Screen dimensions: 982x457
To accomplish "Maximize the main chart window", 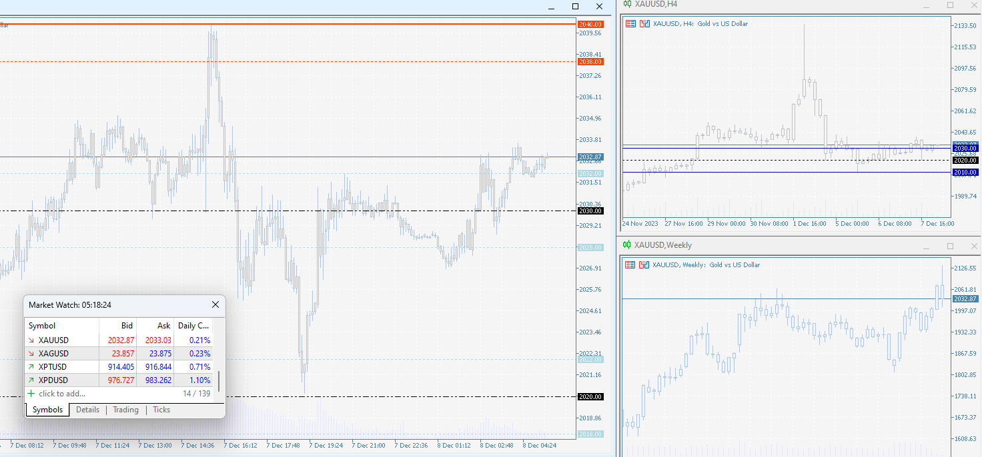I will tap(576, 6).
